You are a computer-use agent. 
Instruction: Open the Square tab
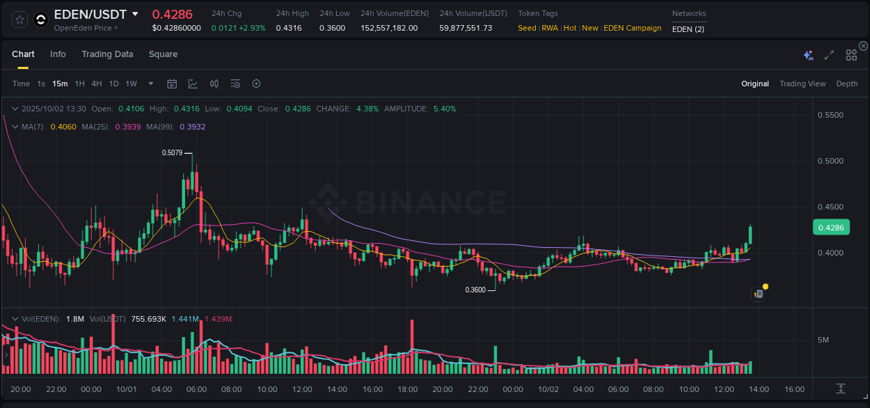(163, 54)
